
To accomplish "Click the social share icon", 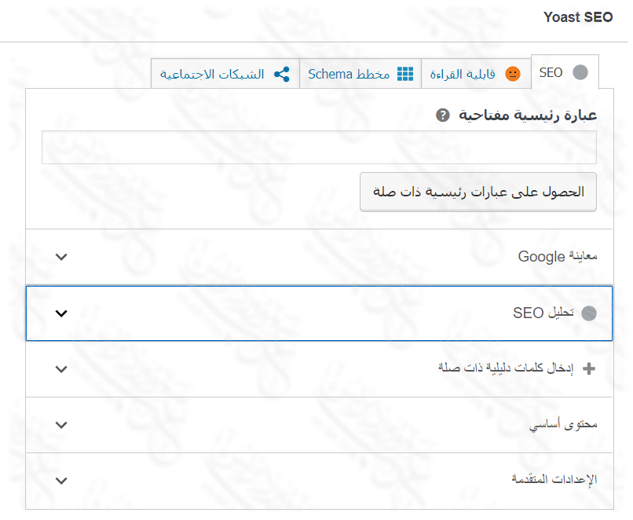I will pyautogui.click(x=281, y=74).
